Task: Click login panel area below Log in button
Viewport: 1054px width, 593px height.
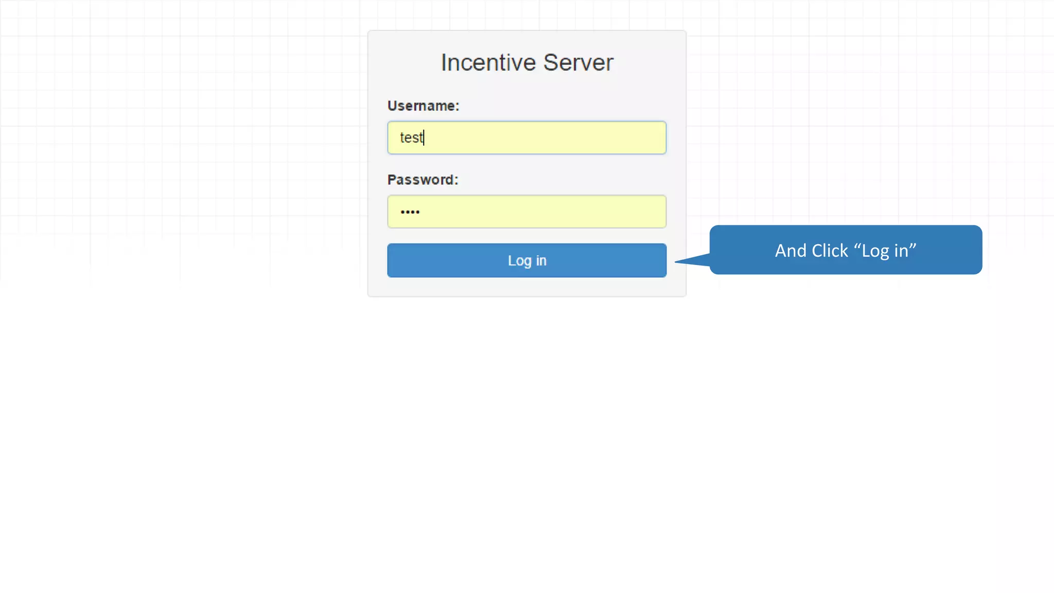Action: point(526,287)
